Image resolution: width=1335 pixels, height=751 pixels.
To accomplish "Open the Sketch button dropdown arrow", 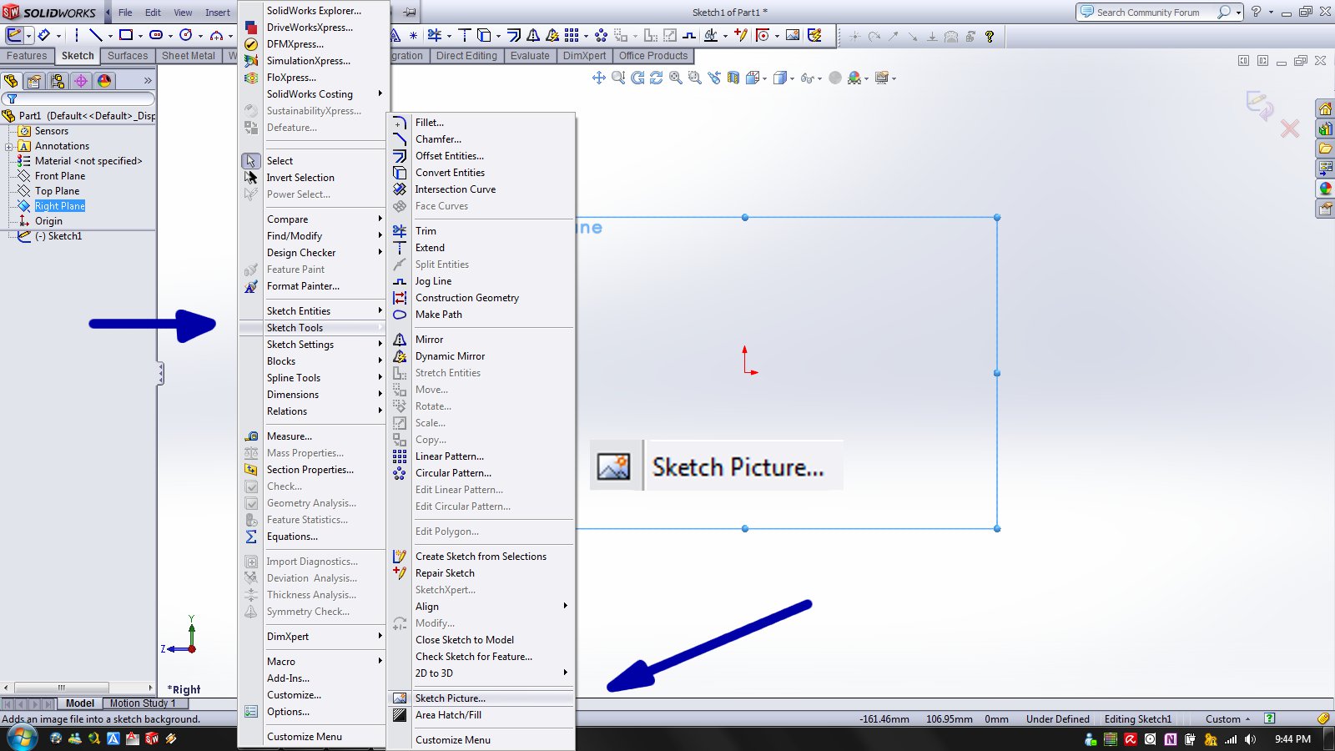I will (x=28, y=36).
